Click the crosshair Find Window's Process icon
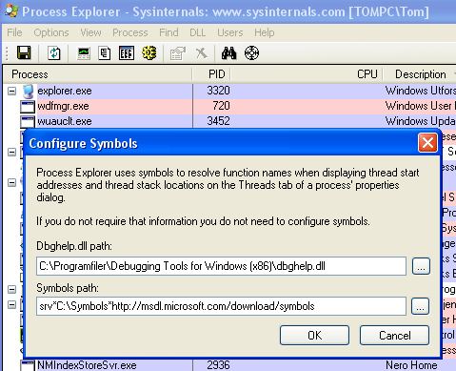The image size is (456, 371). pos(251,52)
